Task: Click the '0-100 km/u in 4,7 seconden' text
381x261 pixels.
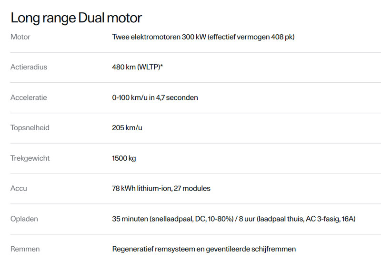Action: coord(155,97)
